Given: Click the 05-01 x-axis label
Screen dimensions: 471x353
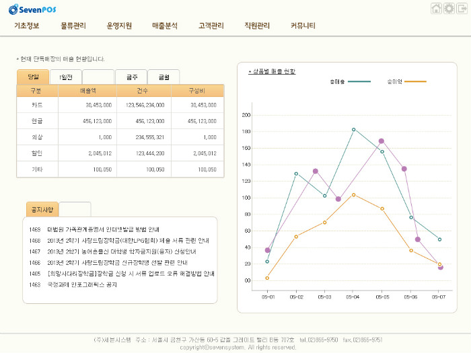Looking at the screenshot, I should click(x=268, y=297).
